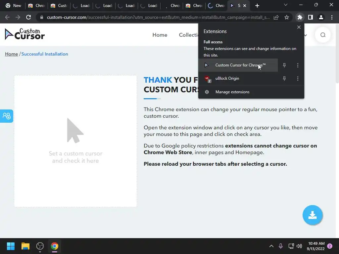Pin the uBlock Origin extension
339x254 pixels.
[284, 78]
